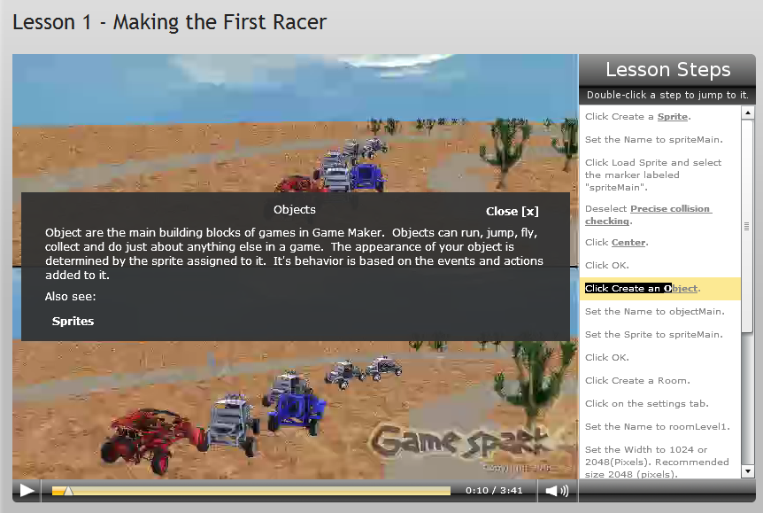The image size is (763, 513).
Task: Open the Sprites related topic link
Action: [x=73, y=321]
